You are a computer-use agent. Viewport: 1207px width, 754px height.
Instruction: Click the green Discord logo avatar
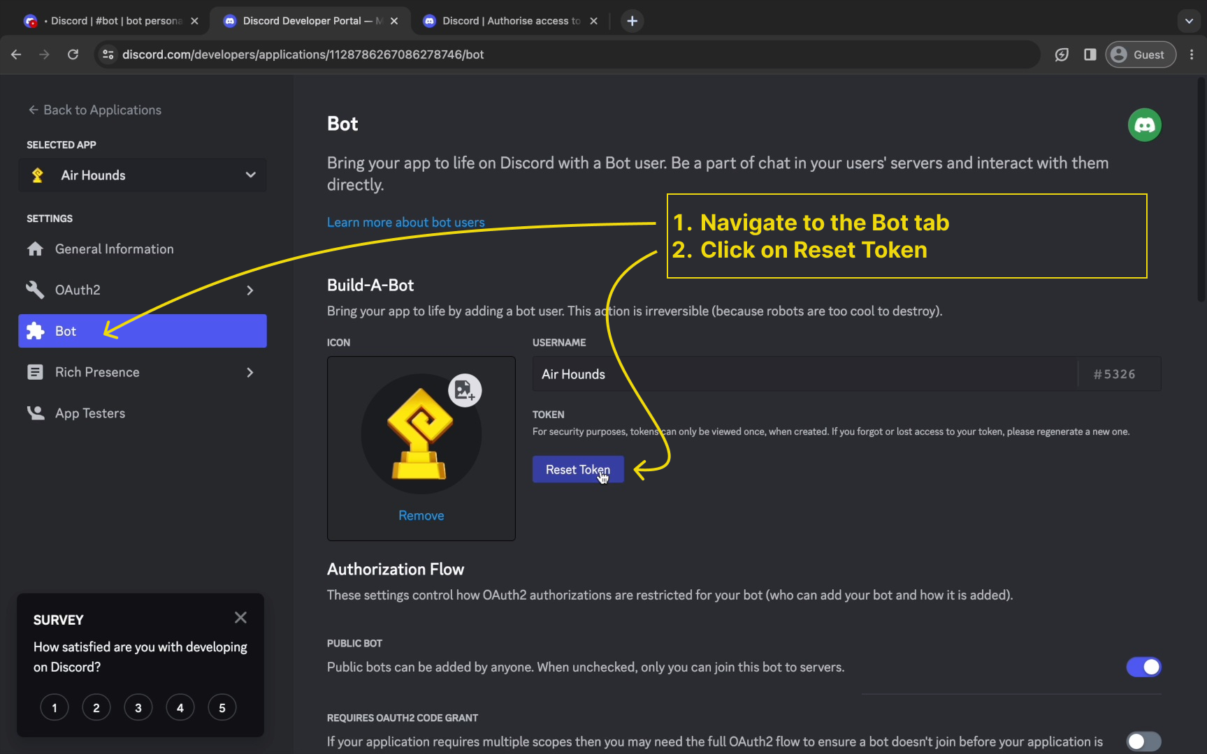(1144, 125)
